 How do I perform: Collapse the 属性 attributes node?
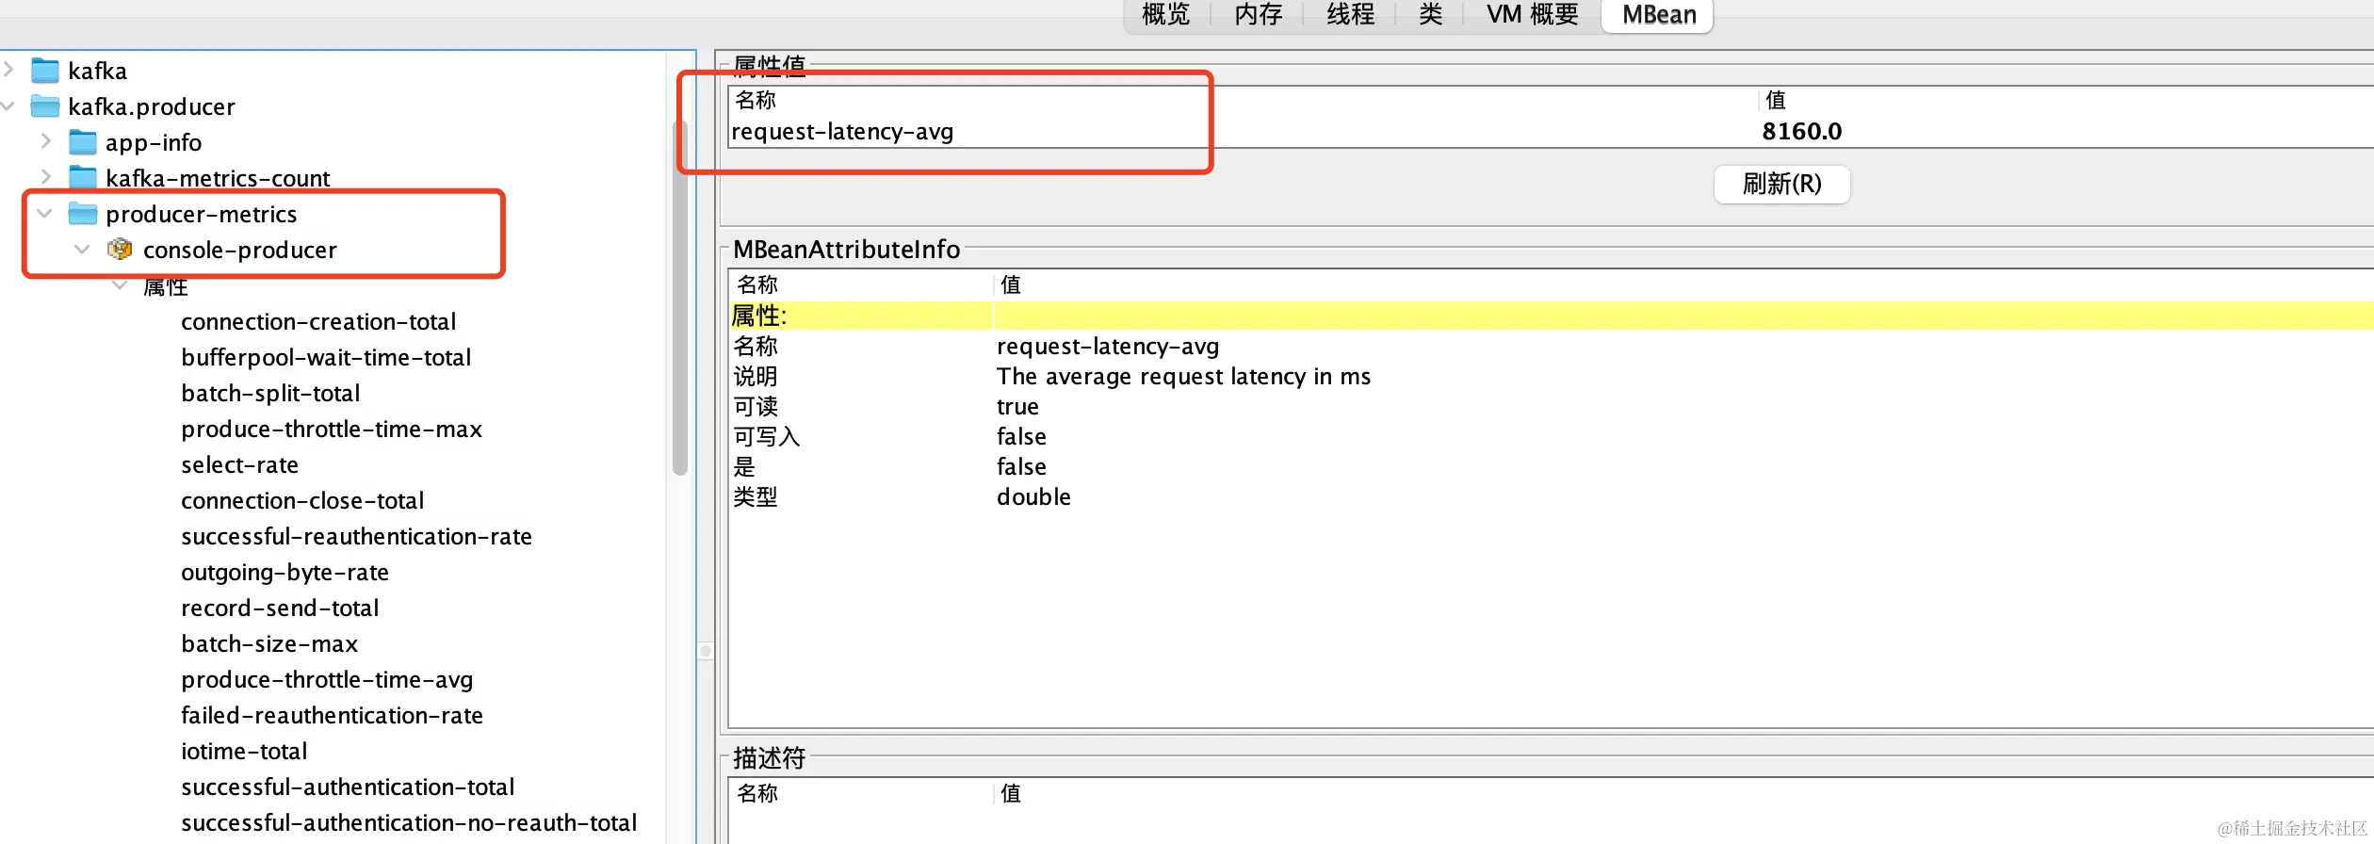pyautogui.click(x=120, y=284)
